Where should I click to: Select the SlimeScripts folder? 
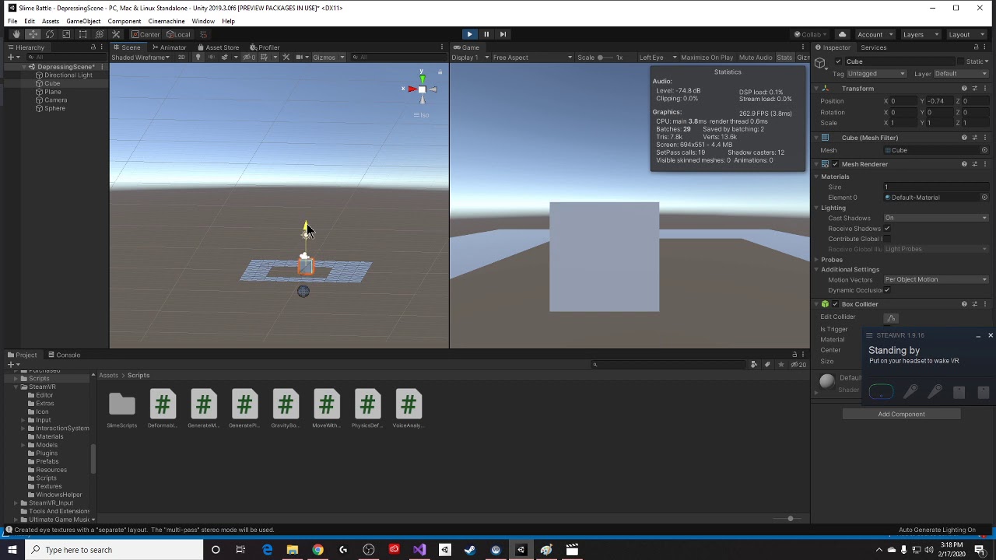point(122,410)
